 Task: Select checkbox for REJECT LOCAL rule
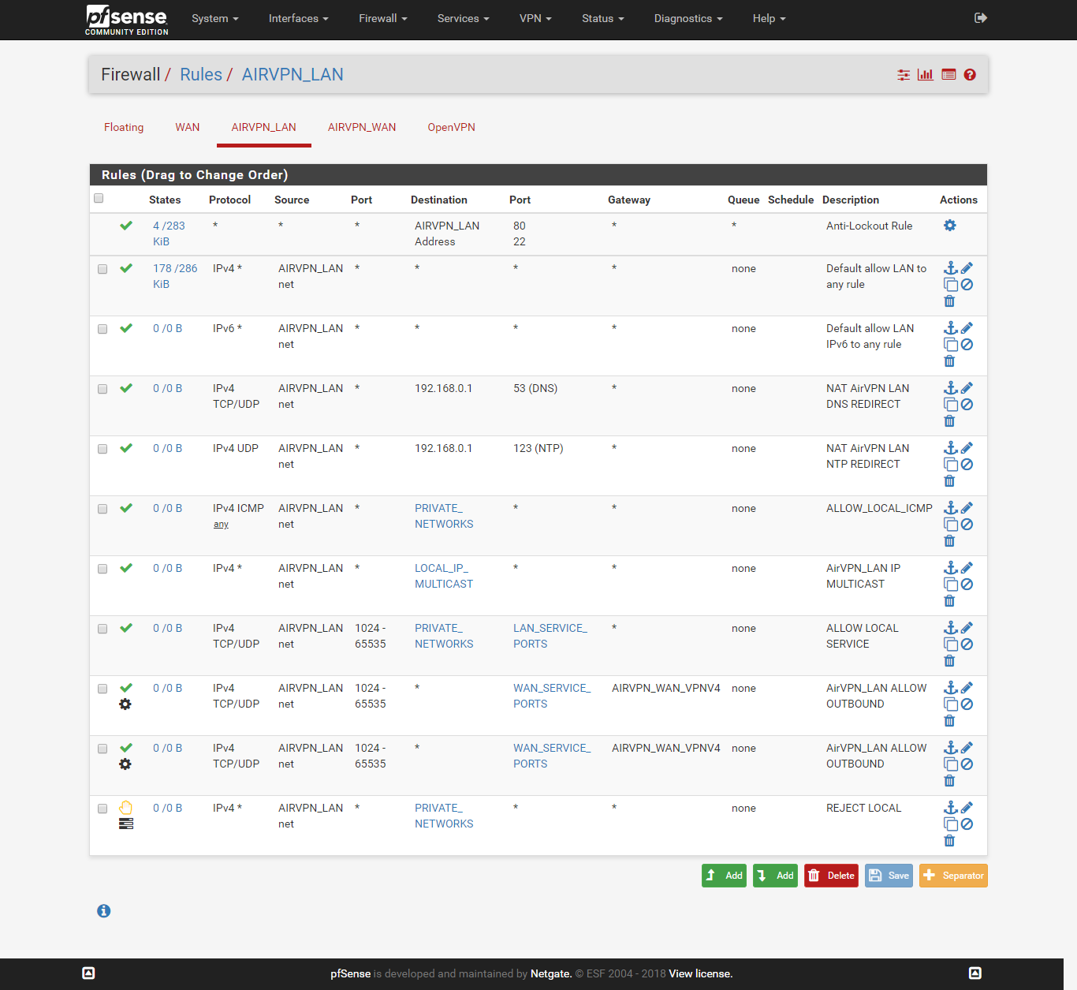[x=102, y=809]
